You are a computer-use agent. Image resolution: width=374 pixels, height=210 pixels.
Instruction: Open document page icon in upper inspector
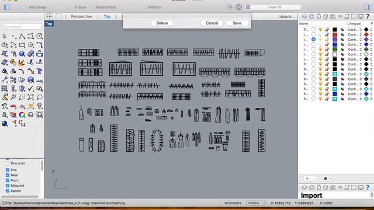319,16
